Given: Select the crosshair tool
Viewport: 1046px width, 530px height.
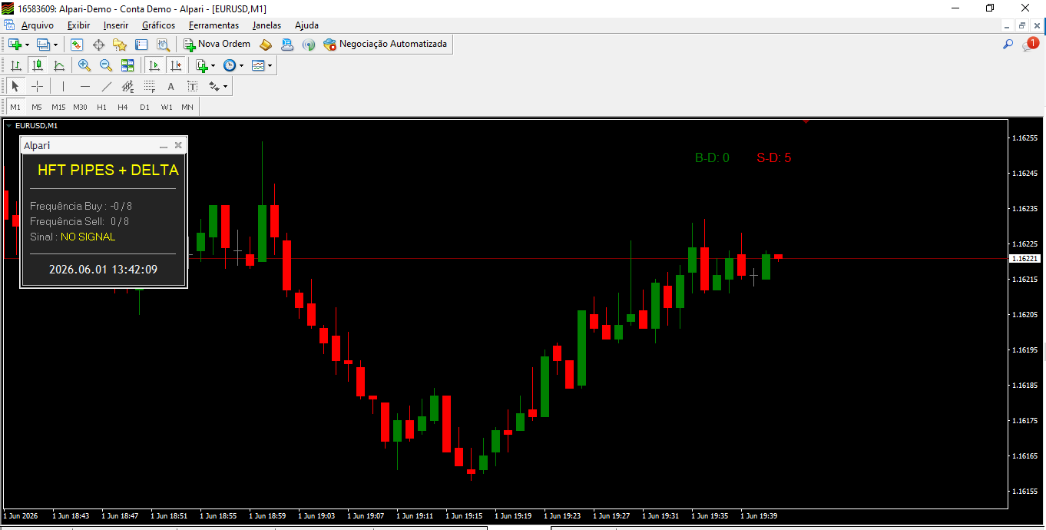Looking at the screenshot, I should 37,86.
